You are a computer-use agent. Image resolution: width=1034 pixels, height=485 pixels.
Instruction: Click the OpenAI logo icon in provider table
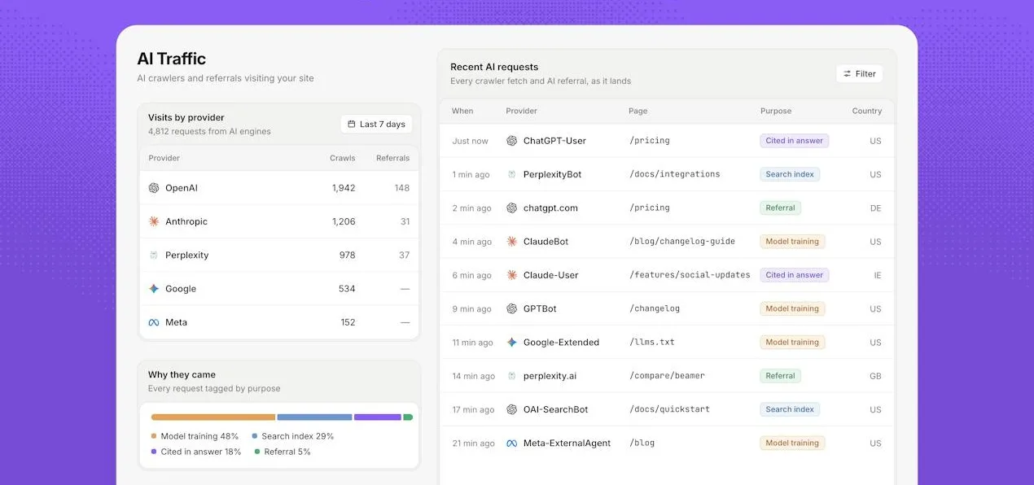(x=154, y=188)
